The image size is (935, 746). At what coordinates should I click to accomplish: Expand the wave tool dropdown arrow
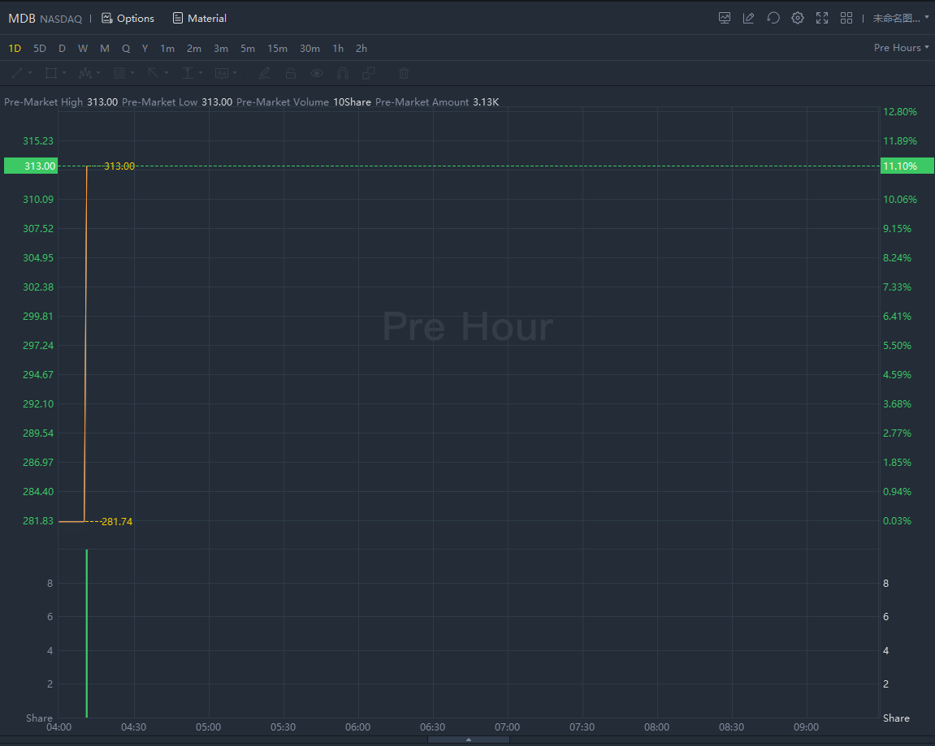pyautogui.click(x=98, y=73)
